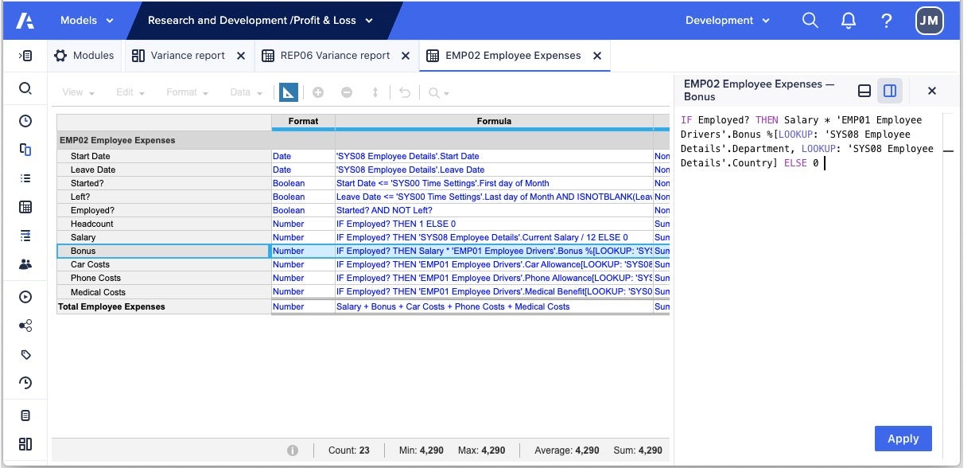
Task: Select the EMP02 Employee Expenses tab
Action: coord(504,56)
